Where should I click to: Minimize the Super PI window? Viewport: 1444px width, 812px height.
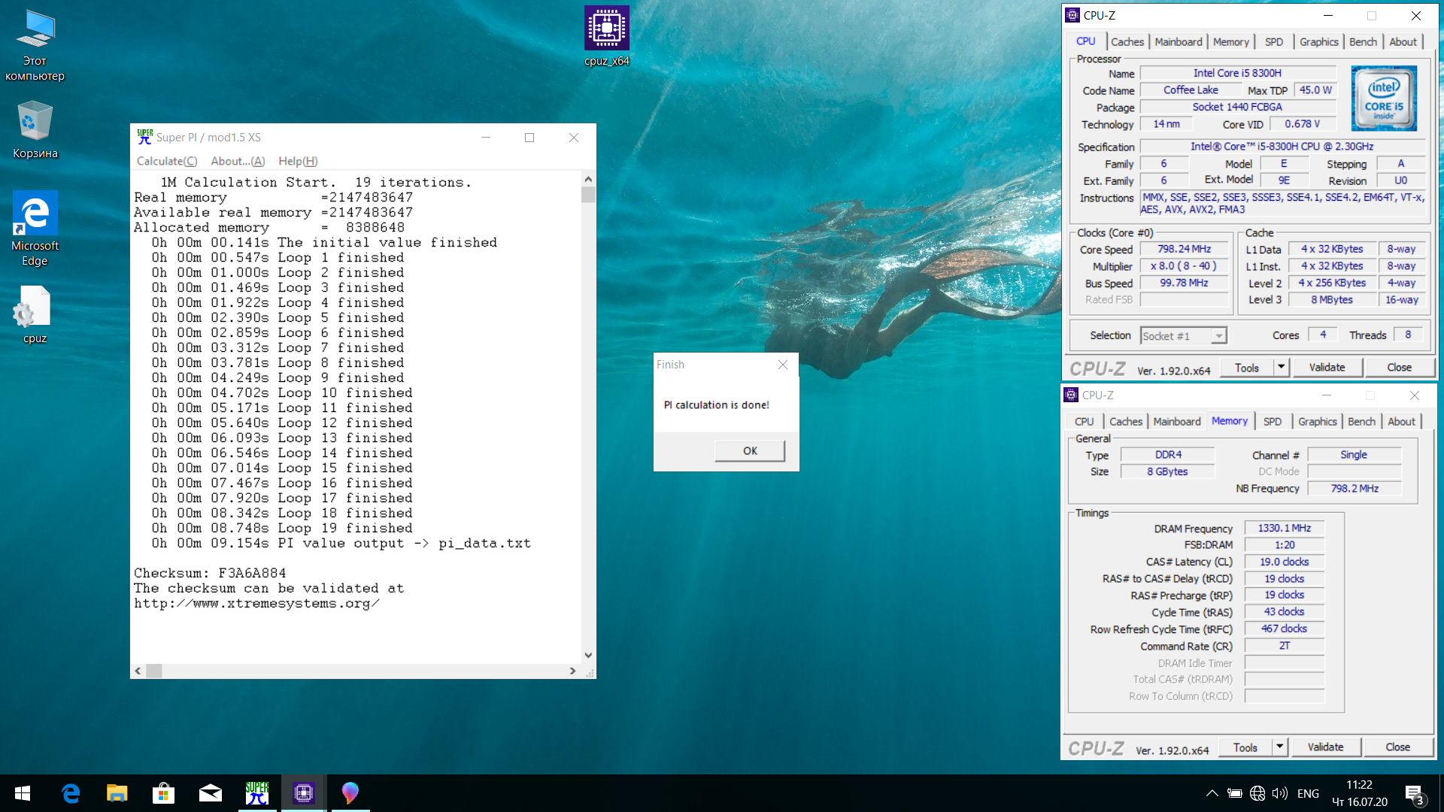486,138
